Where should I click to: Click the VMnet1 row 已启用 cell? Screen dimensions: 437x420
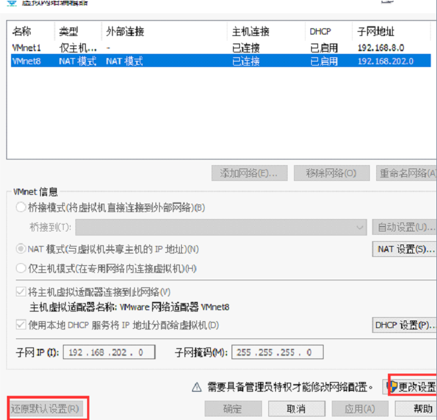pos(324,48)
